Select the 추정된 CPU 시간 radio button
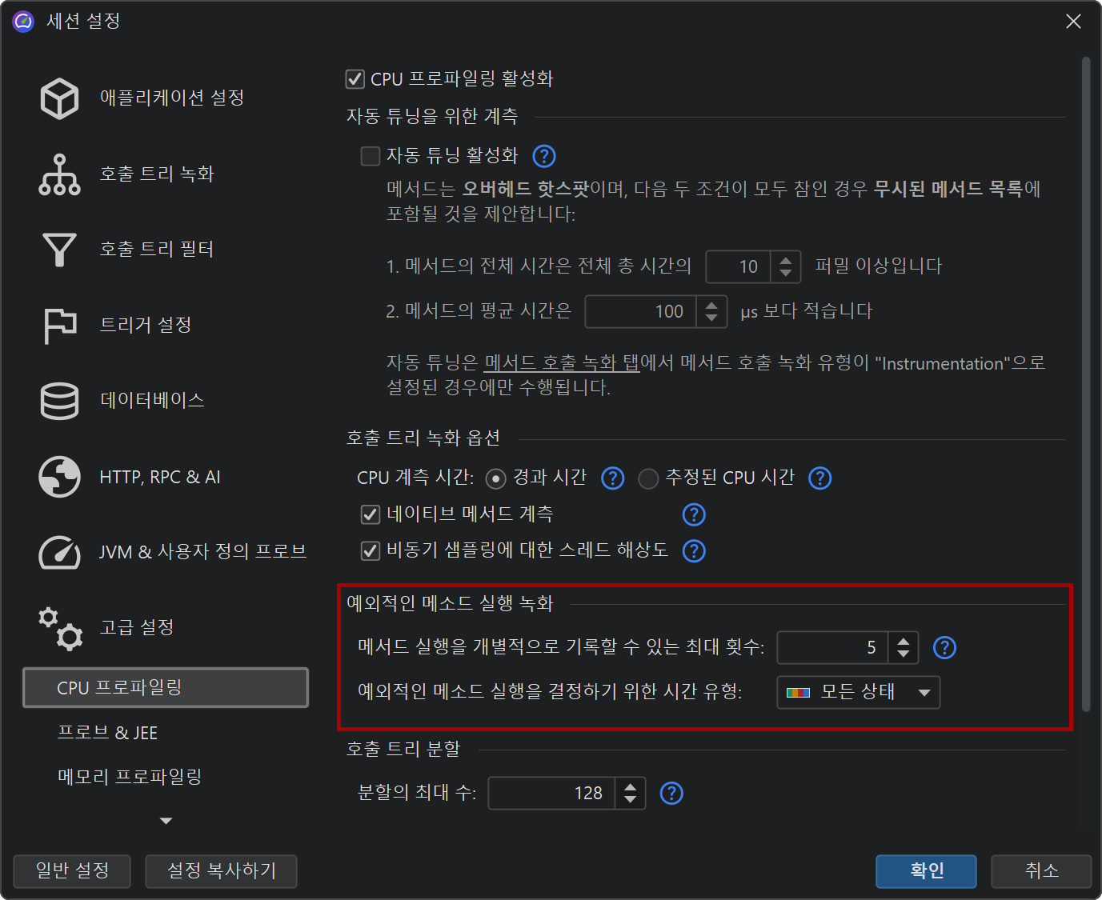Viewport: 1102px width, 900px height. (x=648, y=478)
